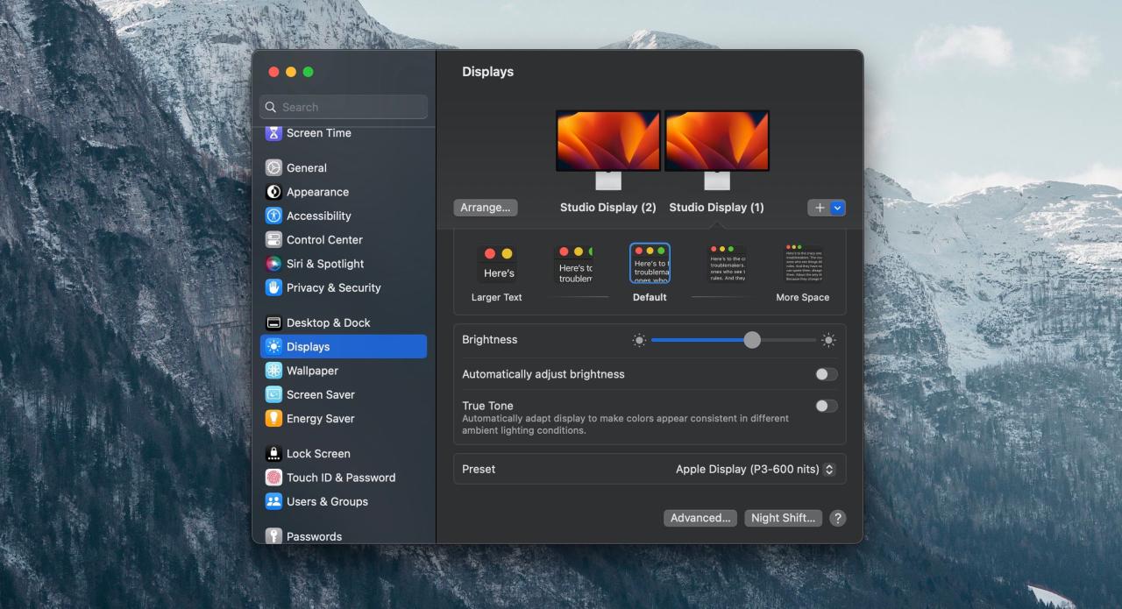
Task: Click the Displays sun icon
Action: (273, 347)
